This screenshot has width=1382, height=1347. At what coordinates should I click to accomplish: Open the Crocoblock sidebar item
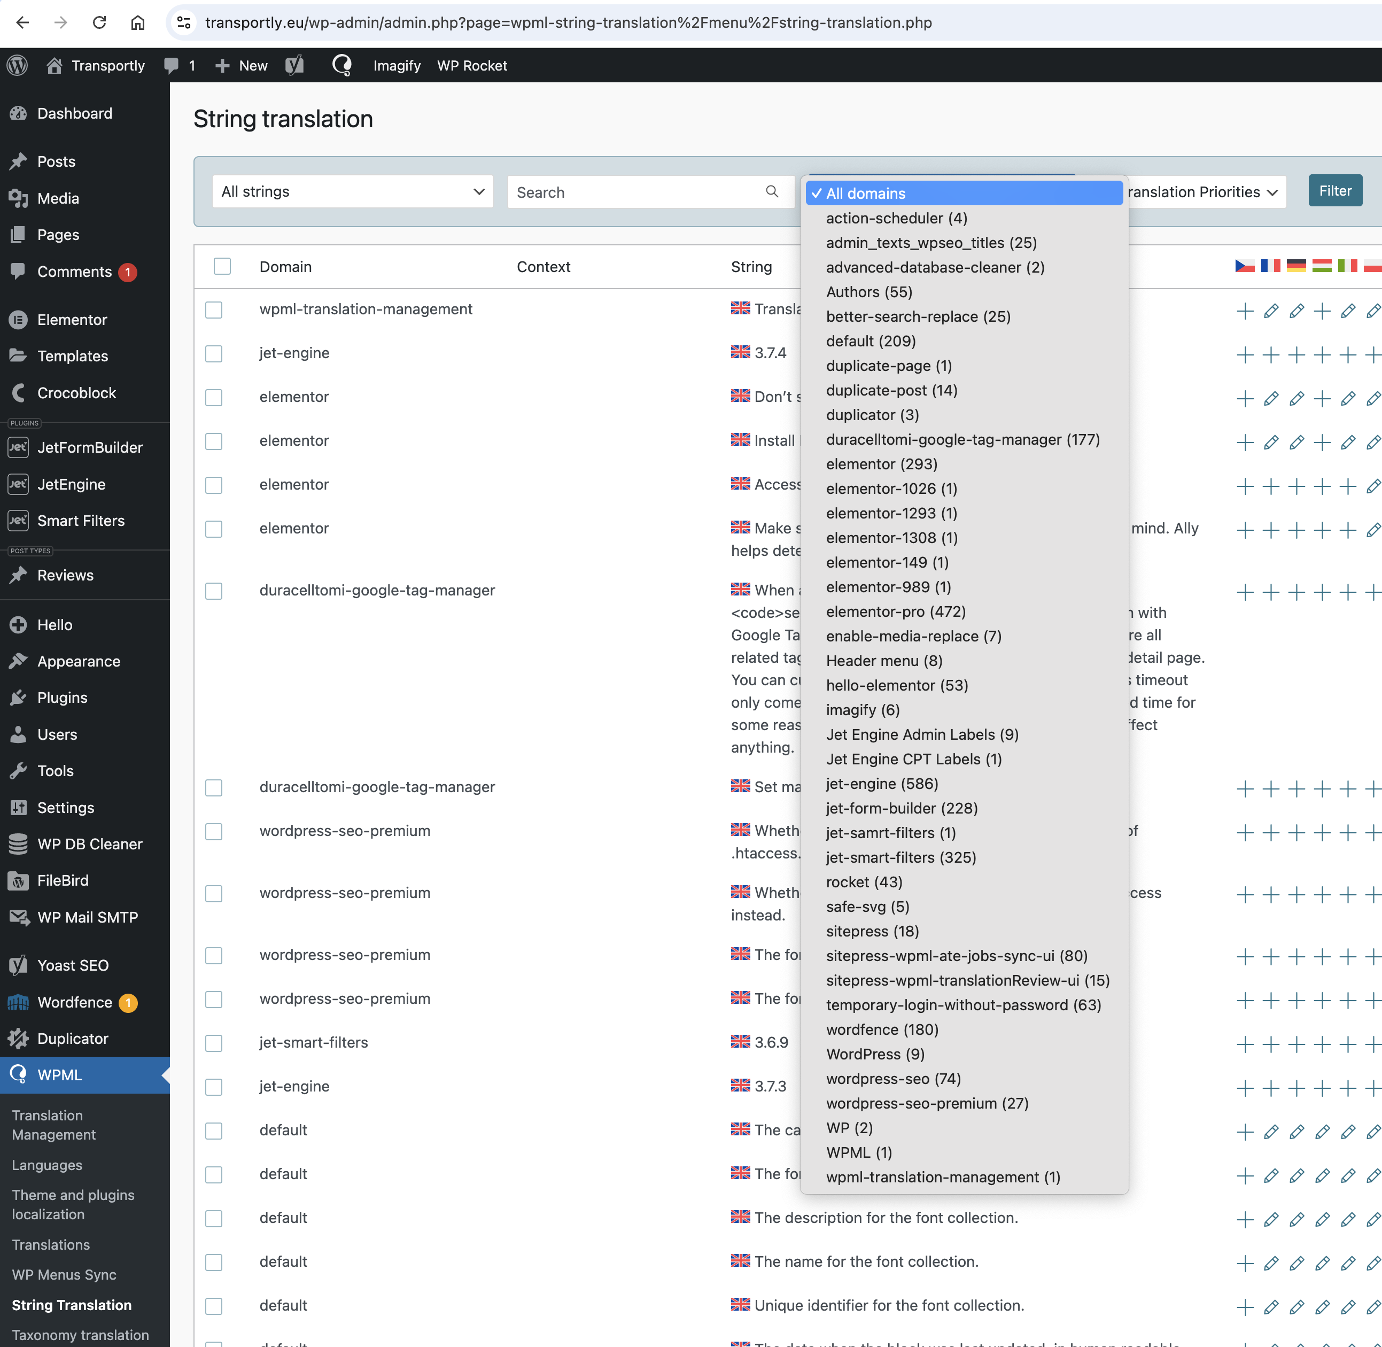[x=76, y=393]
